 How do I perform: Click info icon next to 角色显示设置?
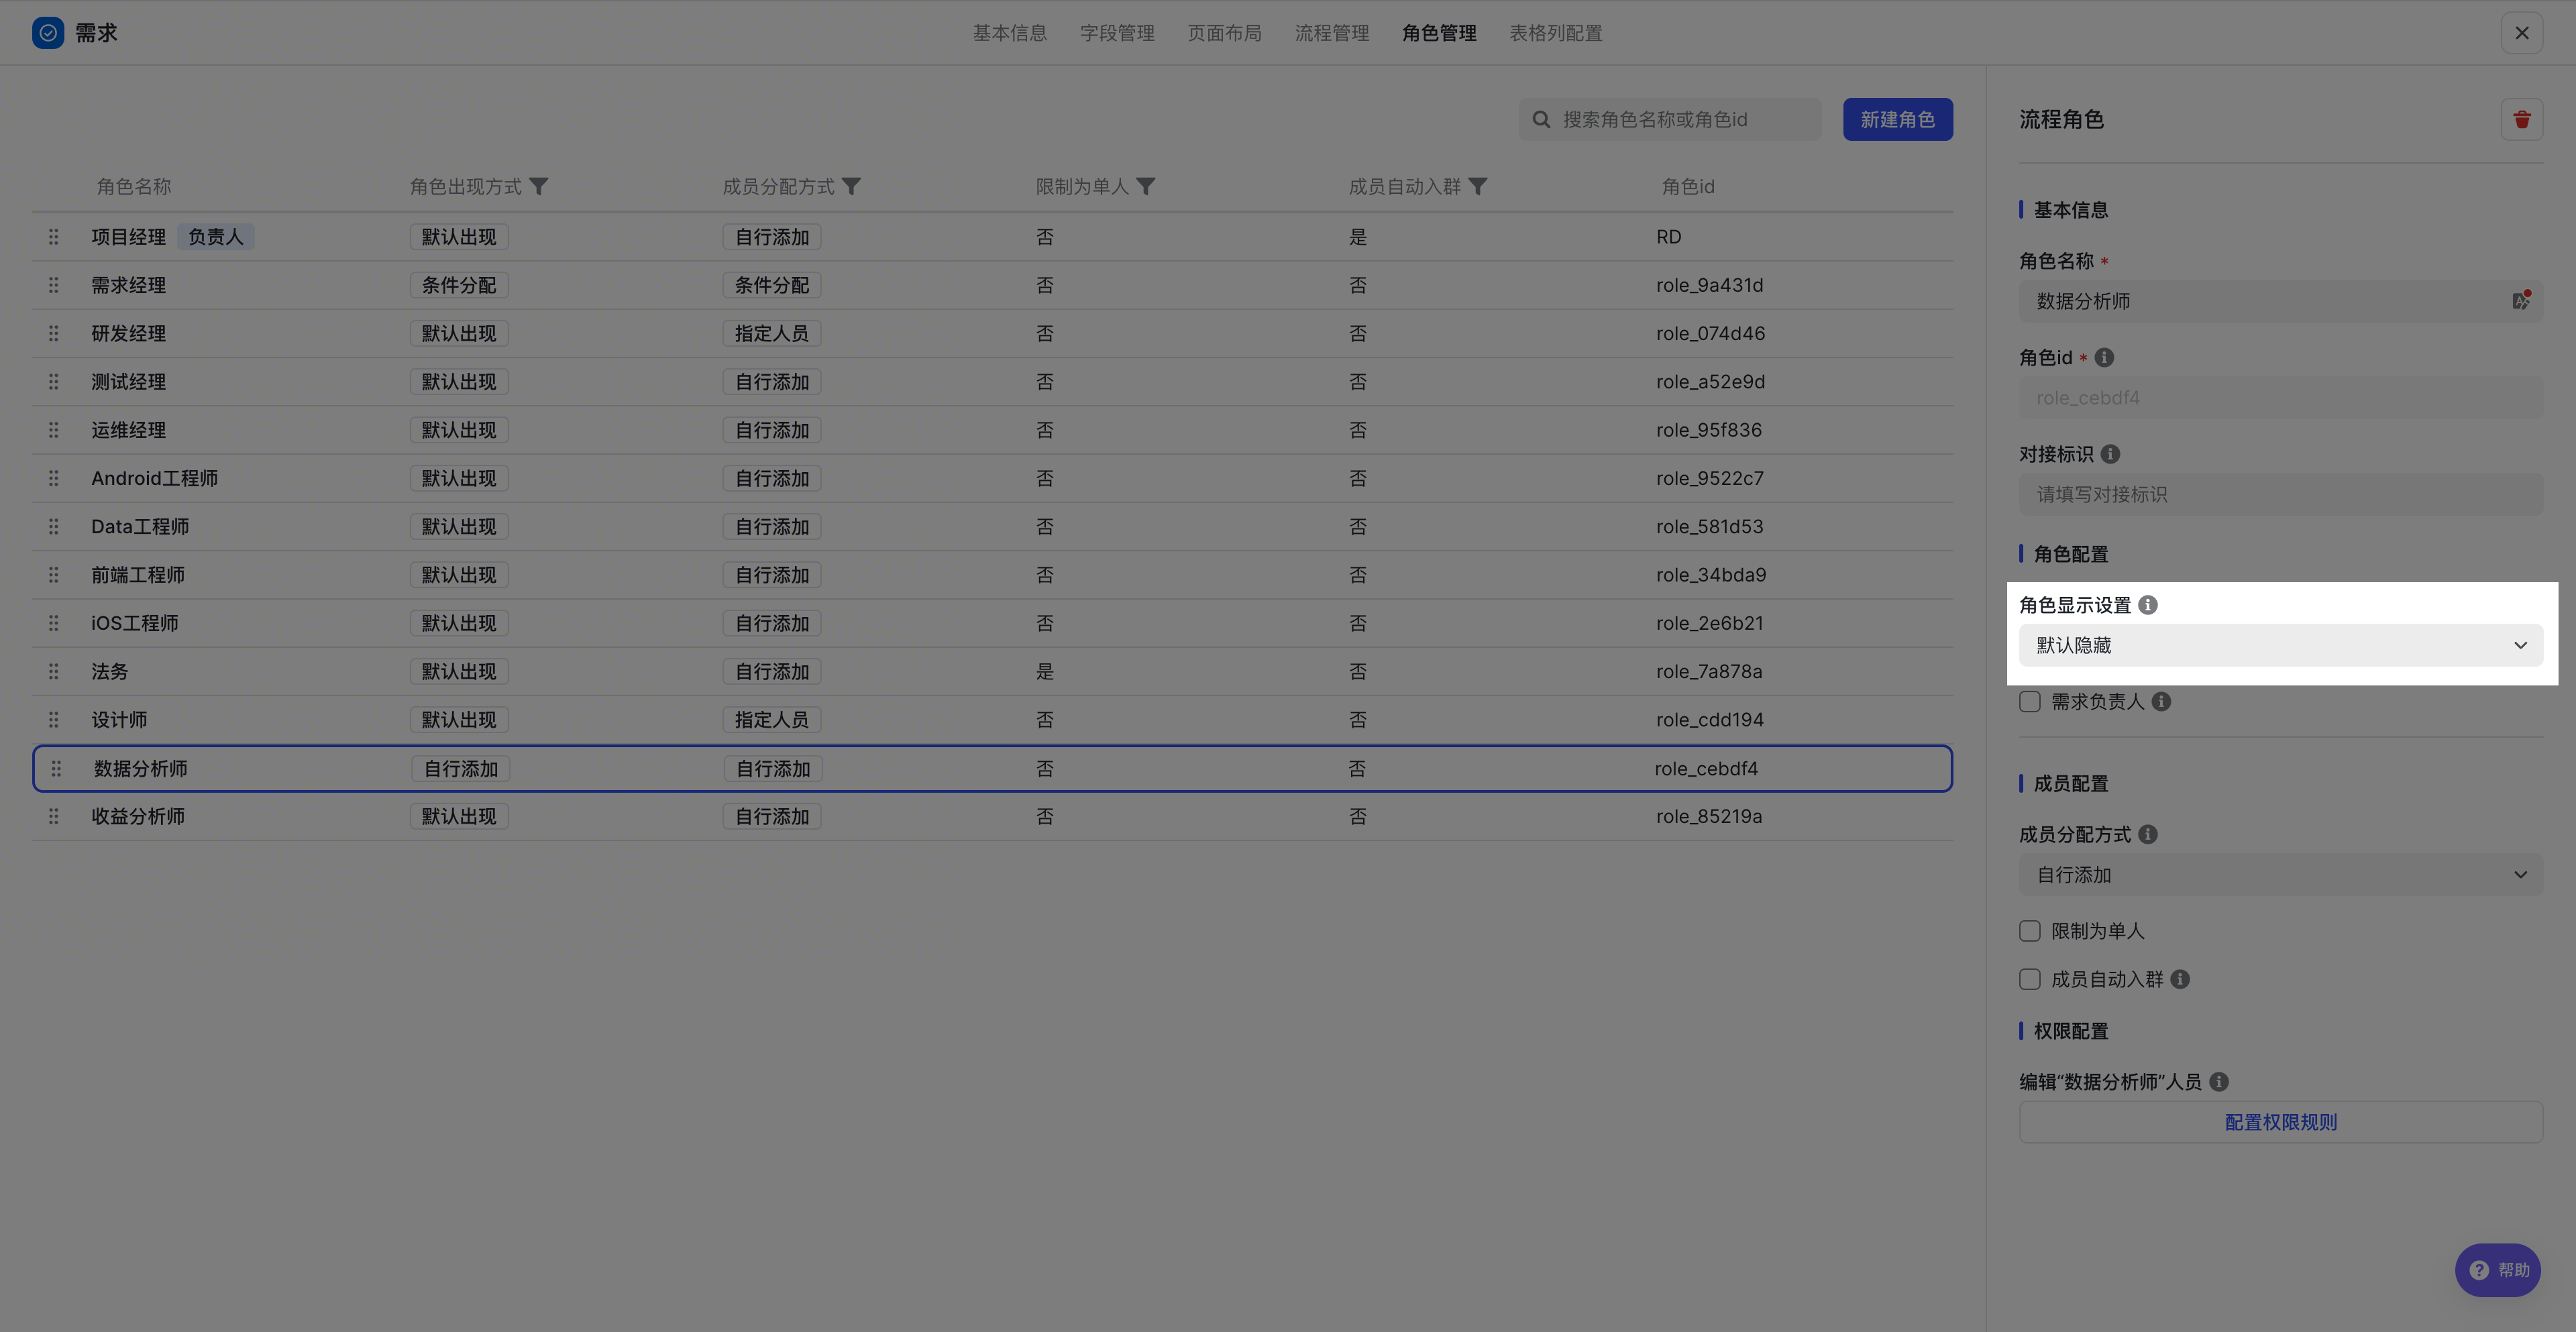pos(2148,605)
